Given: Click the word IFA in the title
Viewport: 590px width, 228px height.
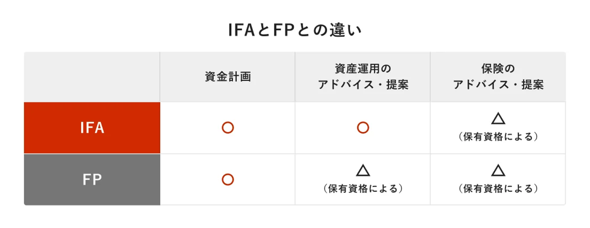Looking at the screenshot, I should 242,31.
